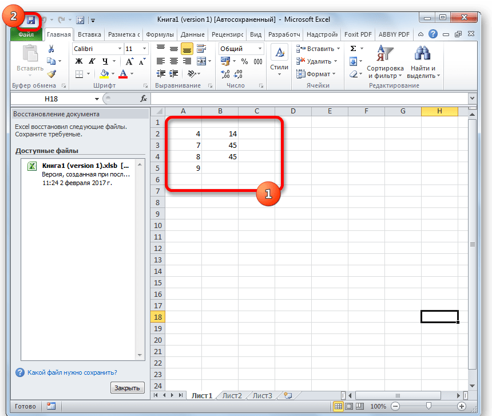This screenshot has height=416, width=492.
Task: Open Find and Select binoculars tool
Action: tap(422, 63)
